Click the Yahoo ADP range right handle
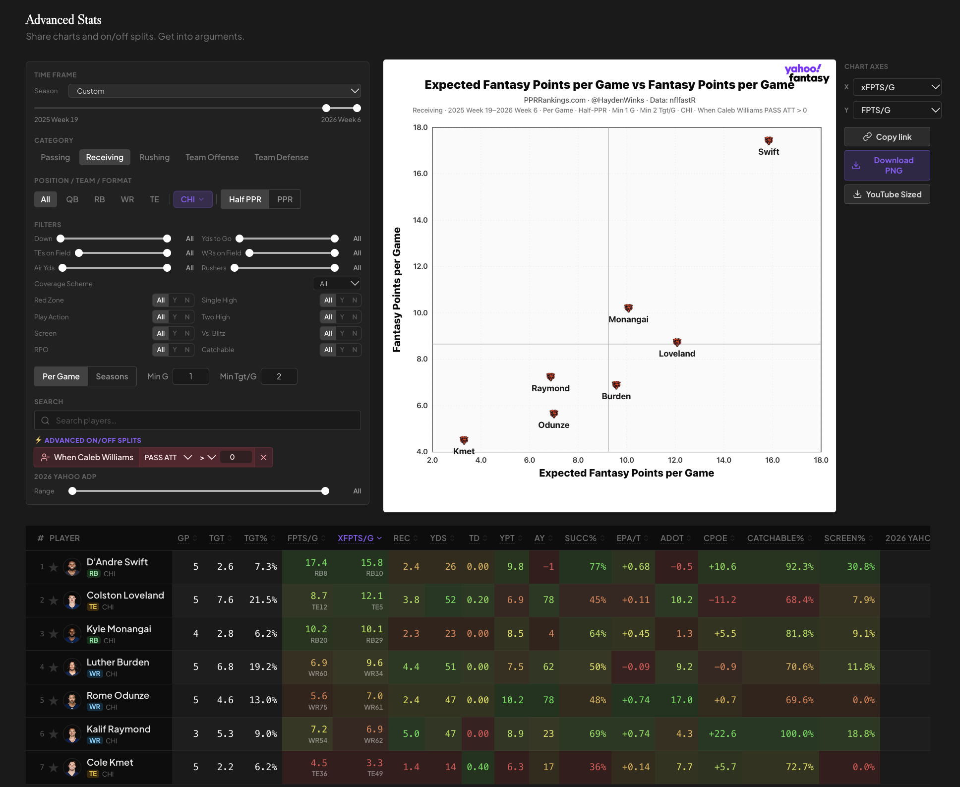This screenshot has height=787, width=960. pos(325,491)
